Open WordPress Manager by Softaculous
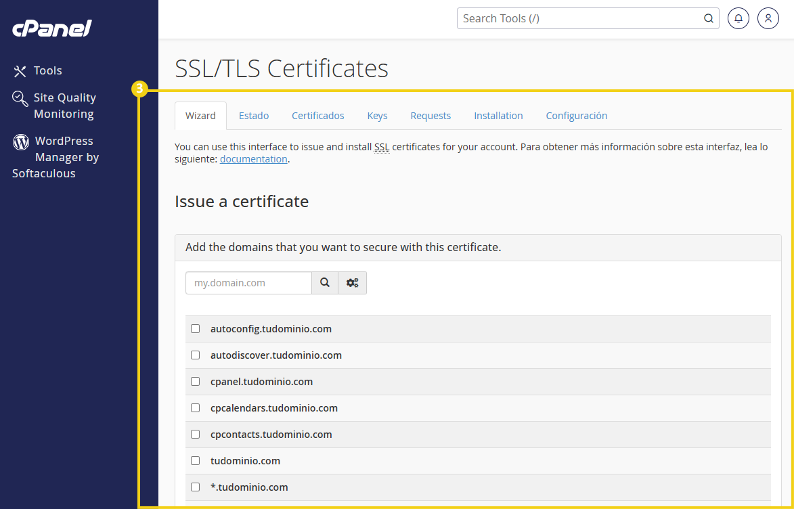This screenshot has width=794, height=509. [x=56, y=157]
